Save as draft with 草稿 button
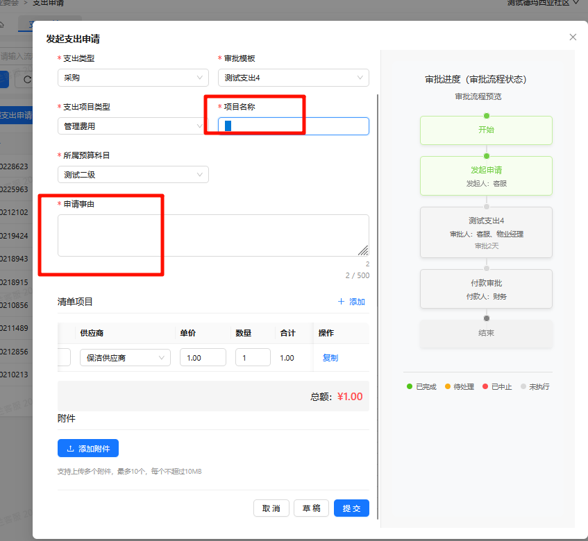Viewport: 588px width, 541px height. [311, 508]
